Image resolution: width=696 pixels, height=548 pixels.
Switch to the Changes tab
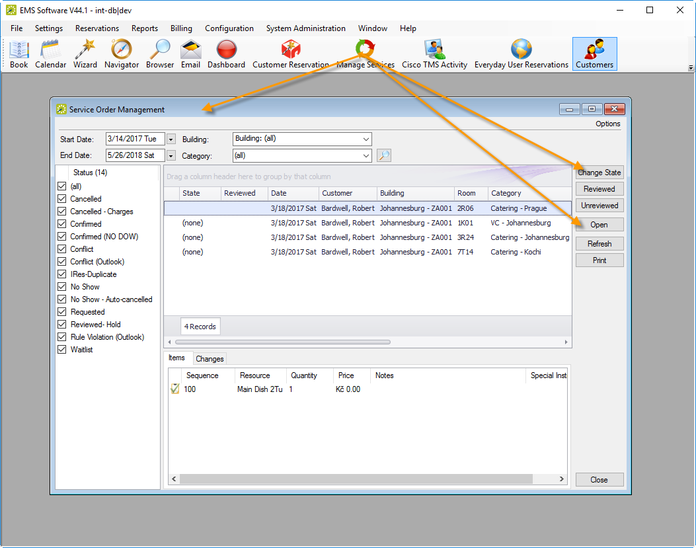[210, 359]
